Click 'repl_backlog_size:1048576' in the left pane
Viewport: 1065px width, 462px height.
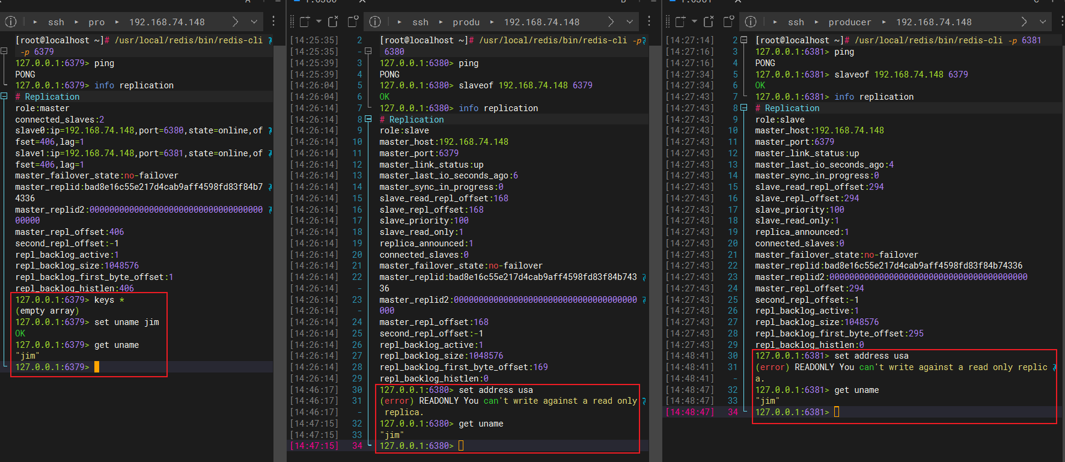coord(77,266)
